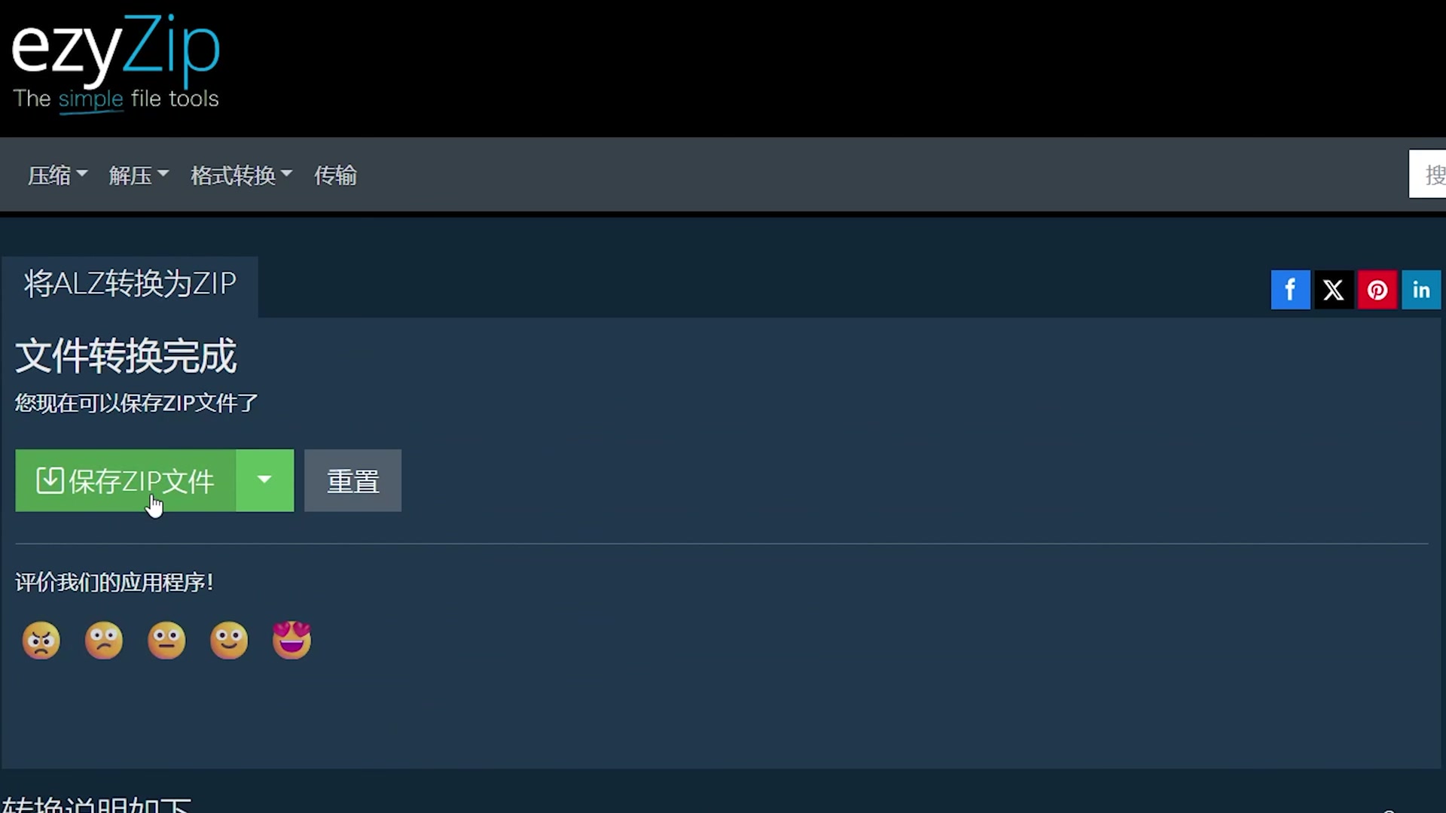Image resolution: width=1446 pixels, height=813 pixels.
Task: Click the 保存ZIP文件 button
Action: 126,480
